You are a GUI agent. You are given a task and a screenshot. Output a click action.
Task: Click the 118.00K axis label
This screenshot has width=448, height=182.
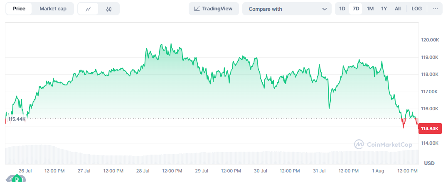point(430,74)
